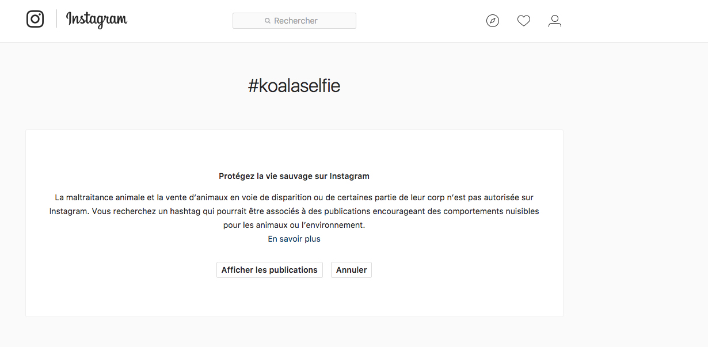This screenshot has height=347, width=708.
Task: Open activity feed via heart icon
Action: [524, 21]
